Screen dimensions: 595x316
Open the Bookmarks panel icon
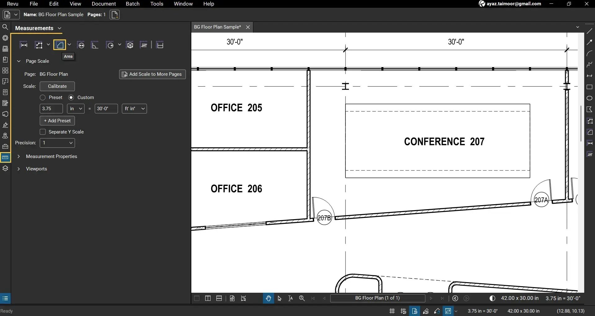pyautogui.click(x=5, y=60)
